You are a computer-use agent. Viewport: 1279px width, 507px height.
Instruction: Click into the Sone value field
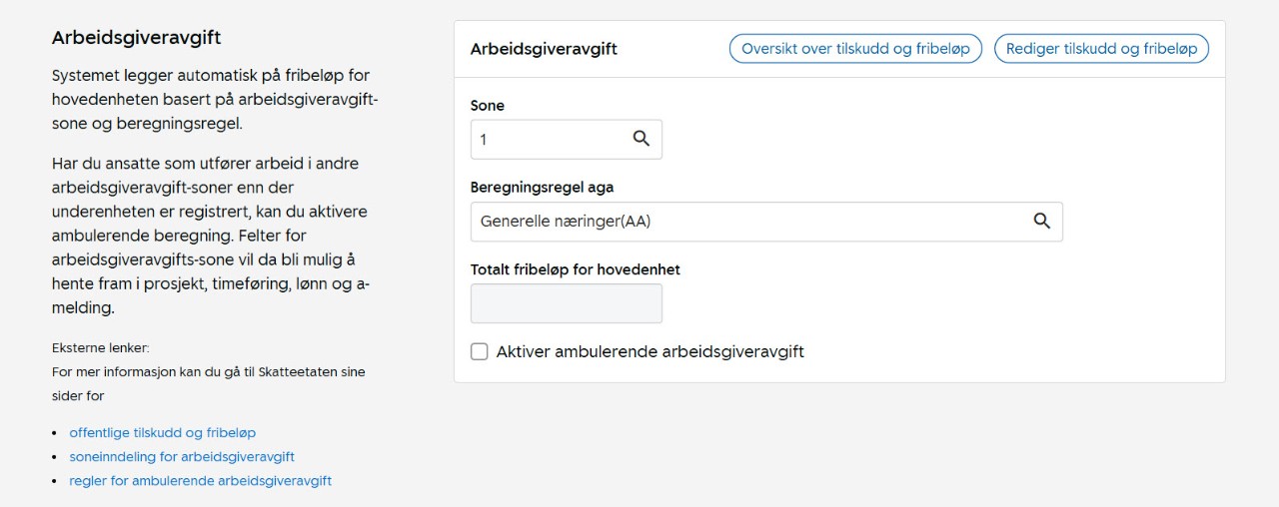[548, 140]
